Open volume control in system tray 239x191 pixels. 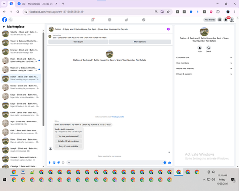coord(213,180)
